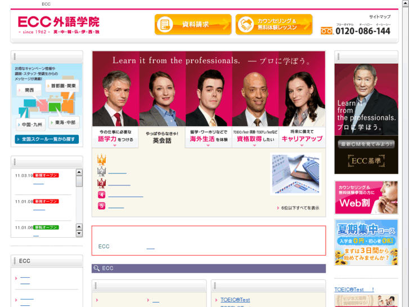Screen dimensions: 409x307
Task: Open the TOEIC®Test link in bottom panel
Action: tap(235, 300)
